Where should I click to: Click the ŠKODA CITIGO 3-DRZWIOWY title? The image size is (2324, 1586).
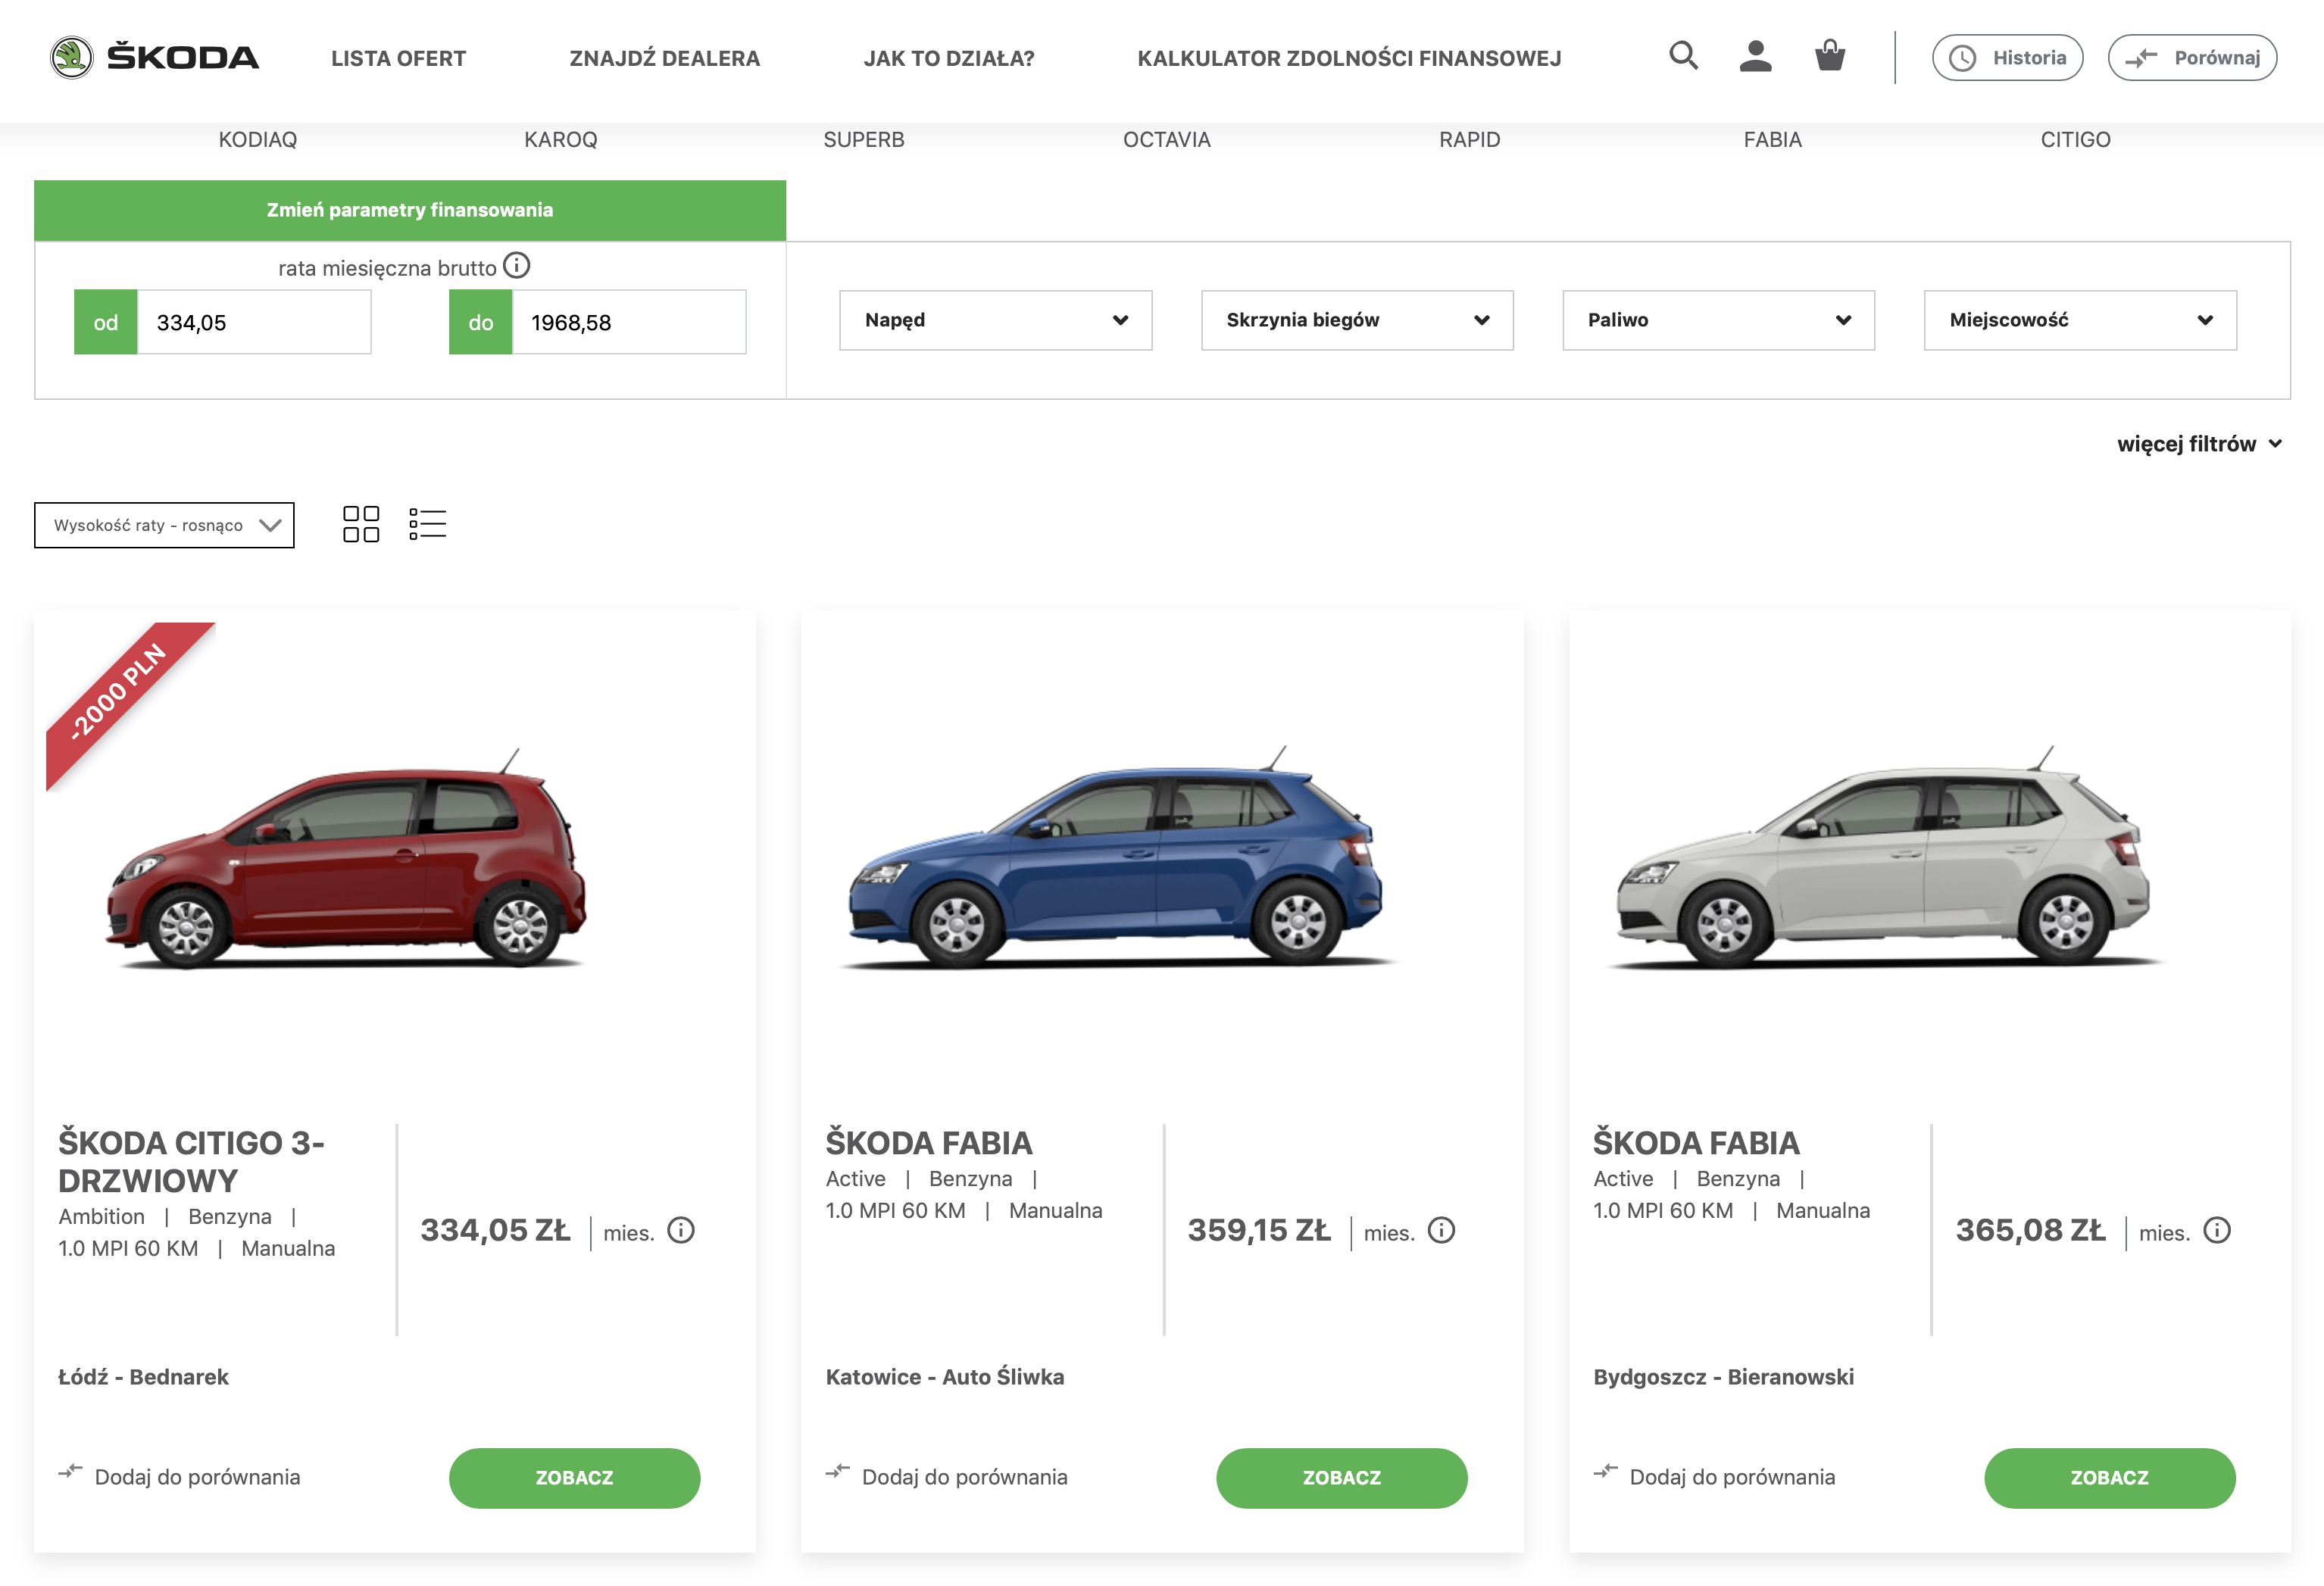pyautogui.click(x=191, y=1161)
